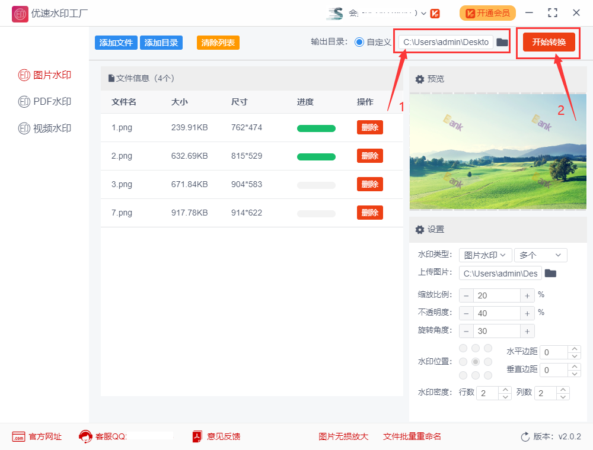Open the 水印类型 dropdown showing 图片水印
The height and width of the screenshot is (450, 593).
[x=485, y=255]
